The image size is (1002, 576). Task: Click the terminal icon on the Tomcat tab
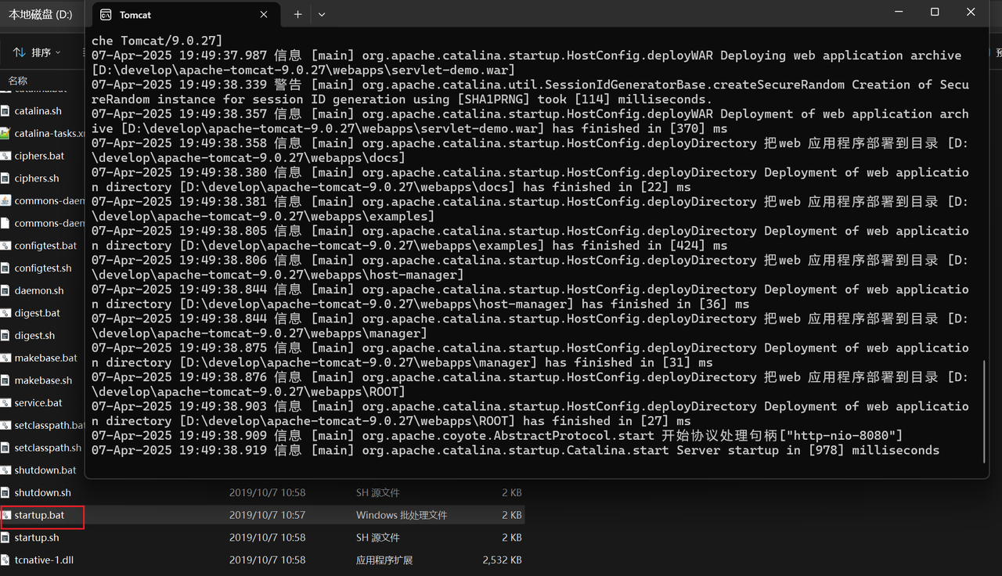click(106, 15)
